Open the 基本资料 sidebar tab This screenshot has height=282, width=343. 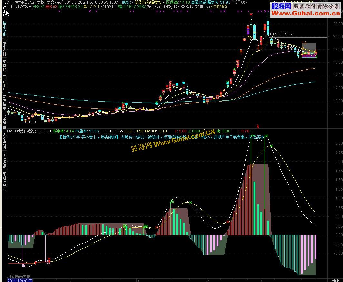(x=4, y=48)
